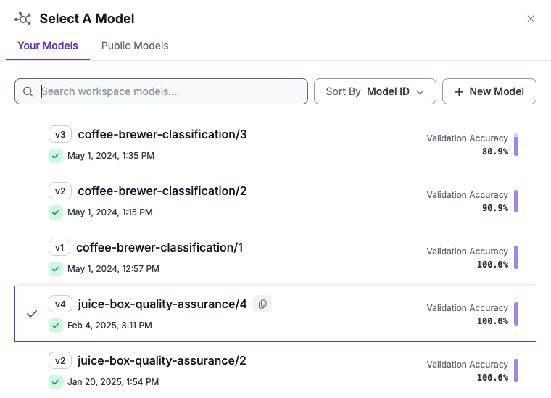The height and width of the screenshot is (398, 551).
Task: Click green status check for coffee-brewer-classification/2
Action: point(55,212)
